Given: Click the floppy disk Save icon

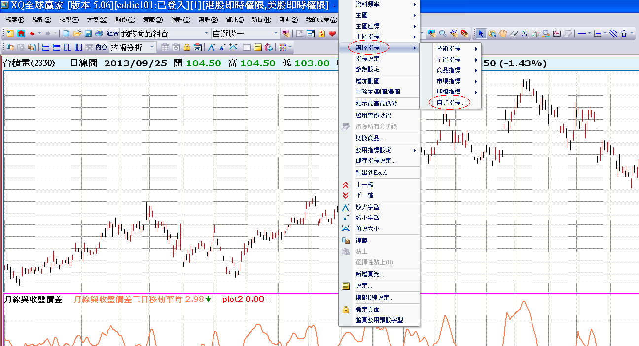Looking at the screenshot, I should 88,33.
